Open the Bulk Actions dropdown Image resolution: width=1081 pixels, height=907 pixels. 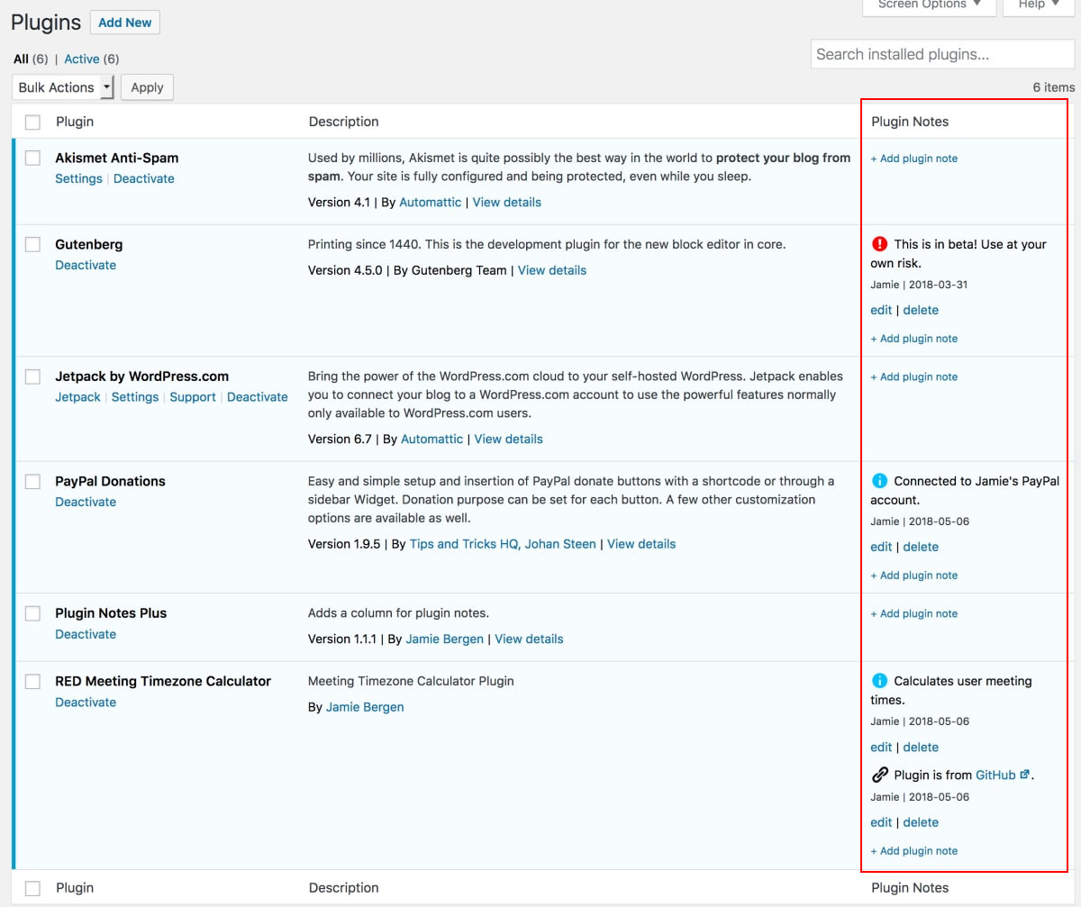tap(62, 86)
